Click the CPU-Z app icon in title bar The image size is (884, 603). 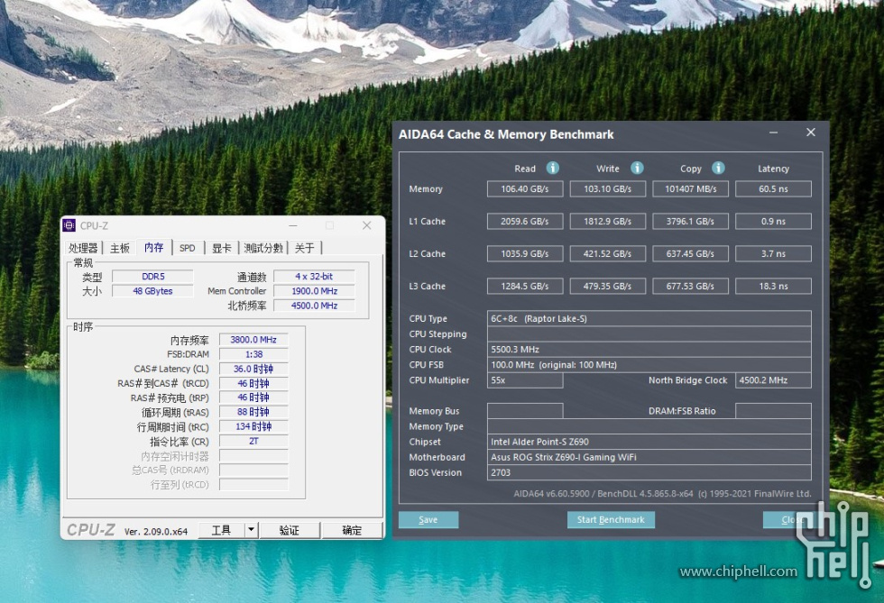69,225
